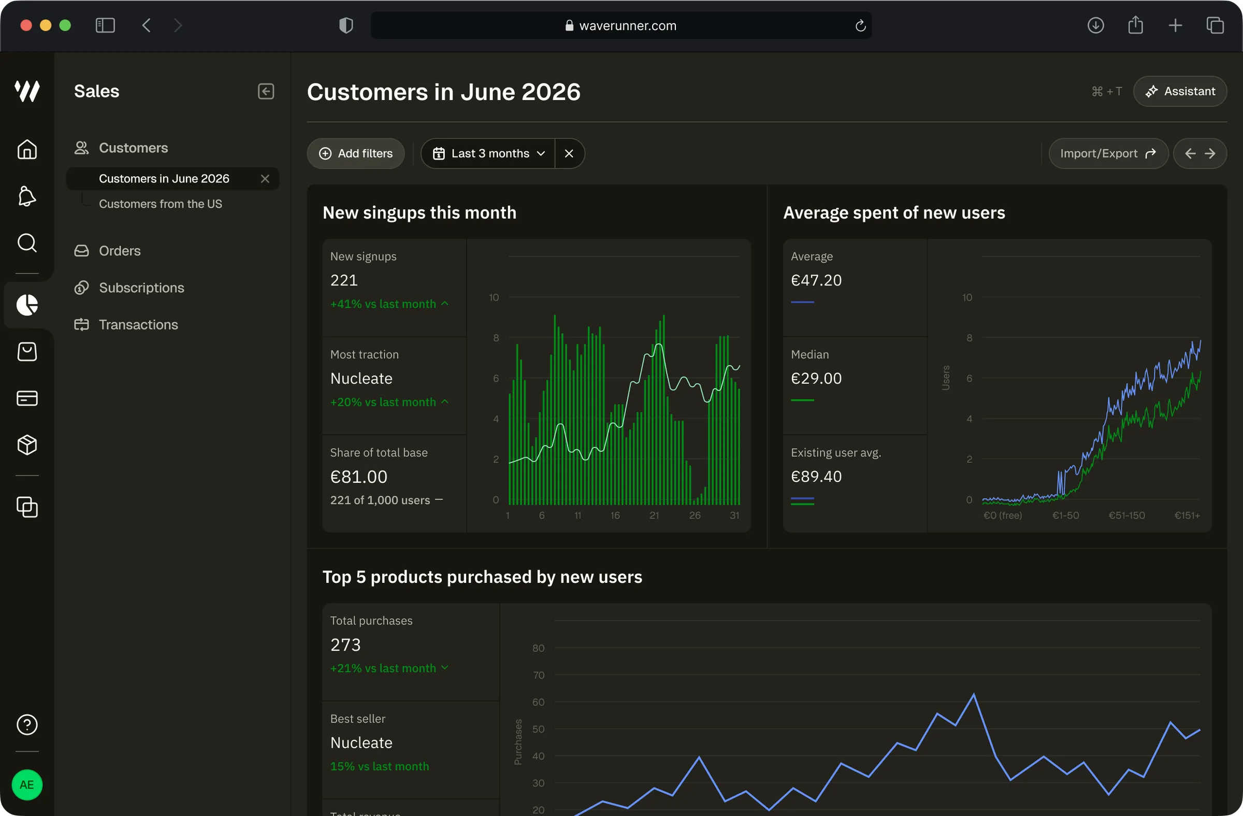Screen dimensions: 1243x816
Task: Click the Existing user avg. €89.40 value
Action: point(816,477)
